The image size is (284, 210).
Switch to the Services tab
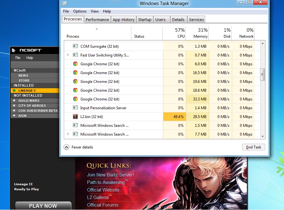[196, 19]
